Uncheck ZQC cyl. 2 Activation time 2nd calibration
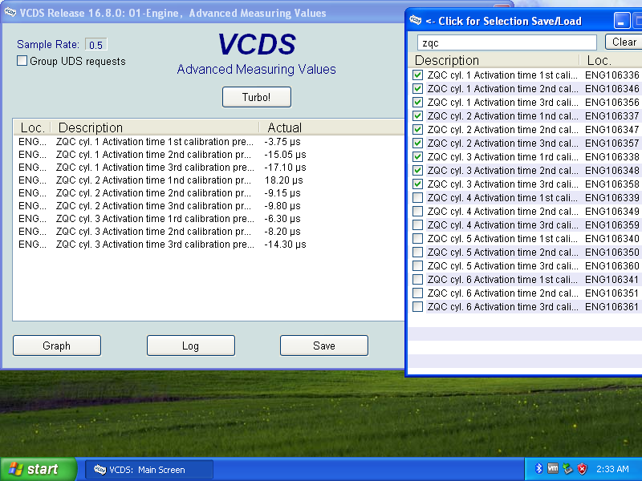The width and height of the screenshot is (642, 481). click(417, 129)
